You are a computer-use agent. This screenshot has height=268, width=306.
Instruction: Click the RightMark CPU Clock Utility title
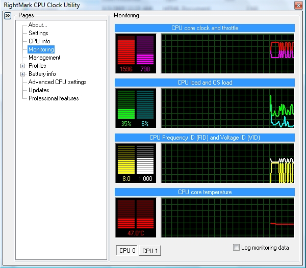coord(42,5)
